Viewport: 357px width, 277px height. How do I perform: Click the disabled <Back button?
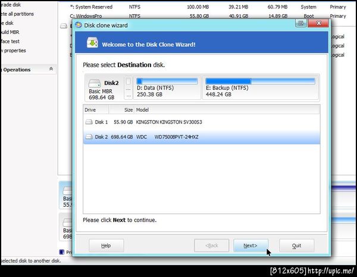(x=211, y=245)
